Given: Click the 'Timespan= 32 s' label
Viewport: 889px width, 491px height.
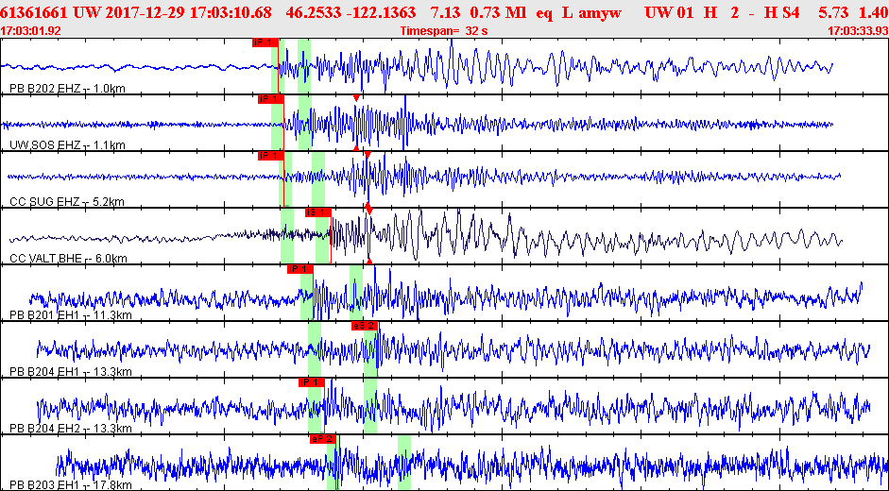Looking at the screenshot, I should click(x=444, y=31).
